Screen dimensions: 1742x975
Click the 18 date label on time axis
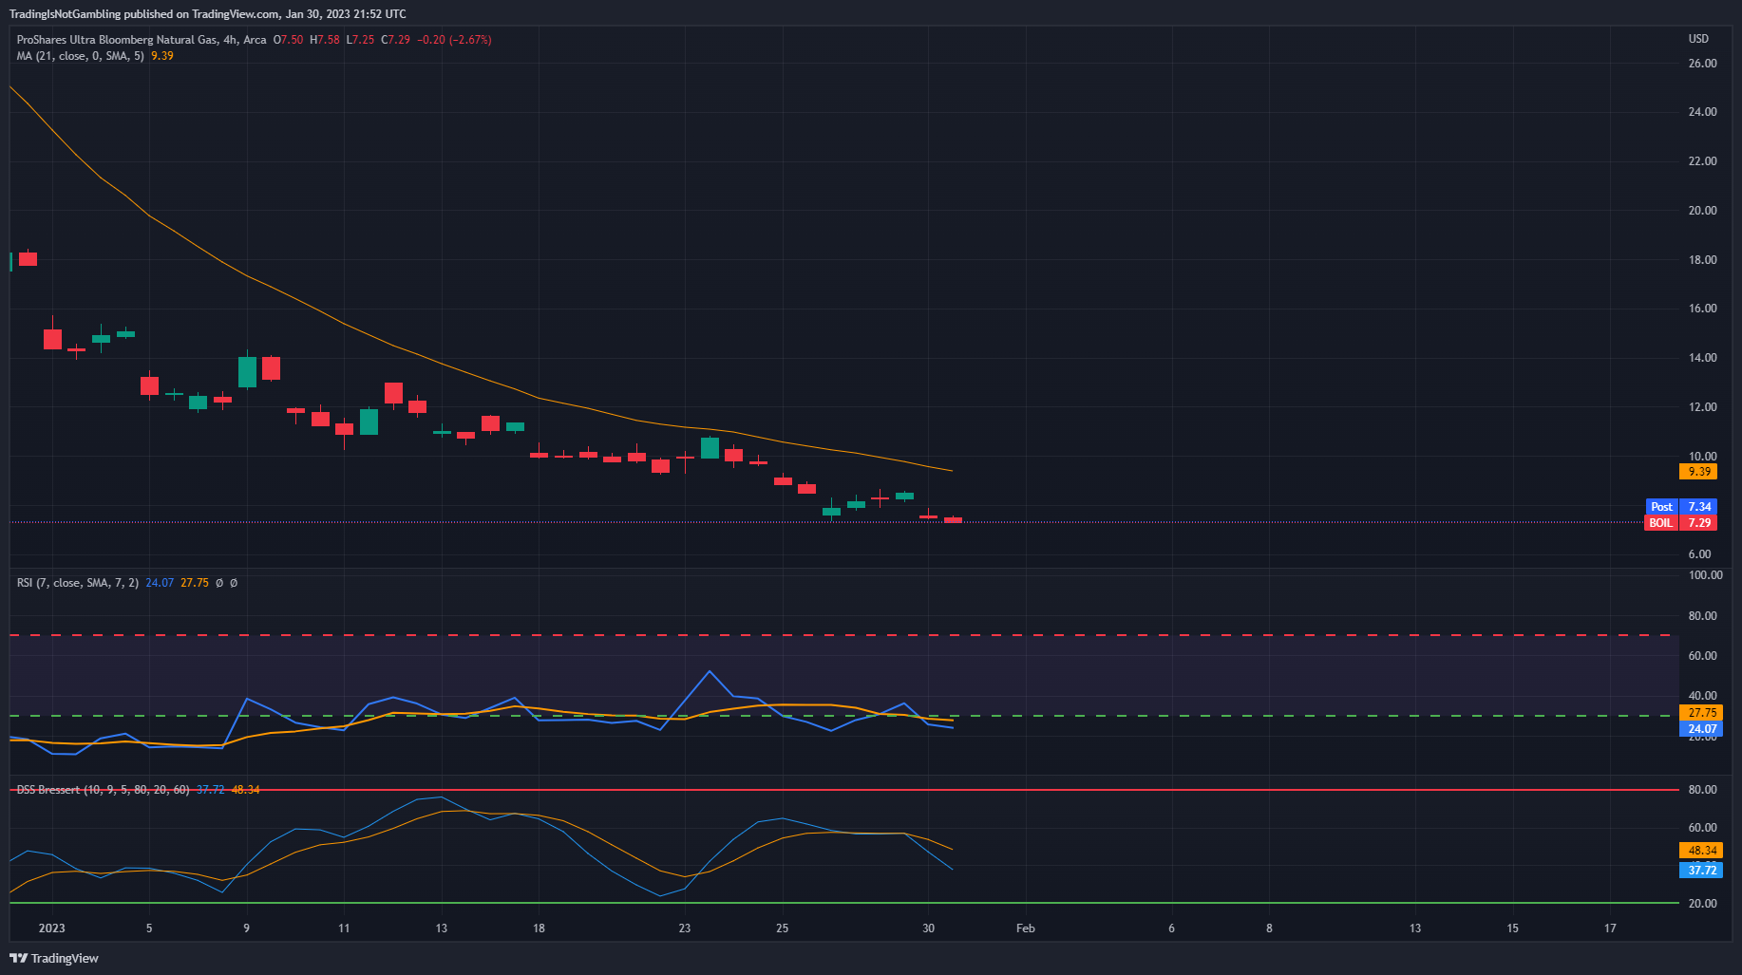(x=539, y=928)
